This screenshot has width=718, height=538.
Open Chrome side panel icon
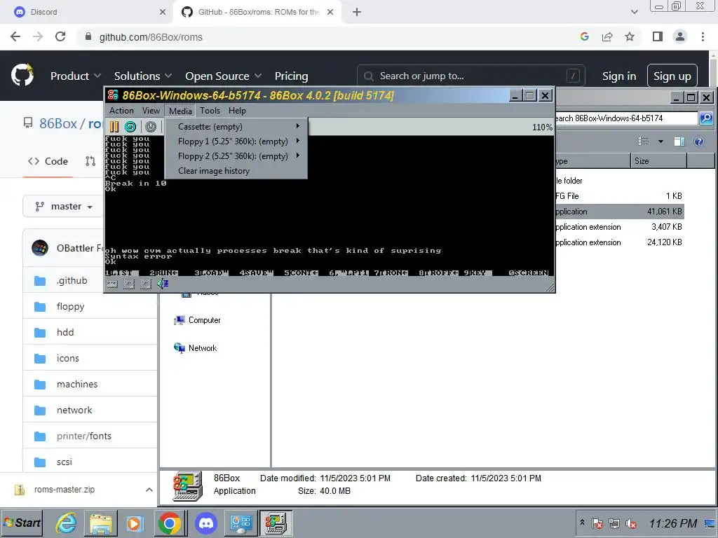pyautogui.click(x=658, y=36)
